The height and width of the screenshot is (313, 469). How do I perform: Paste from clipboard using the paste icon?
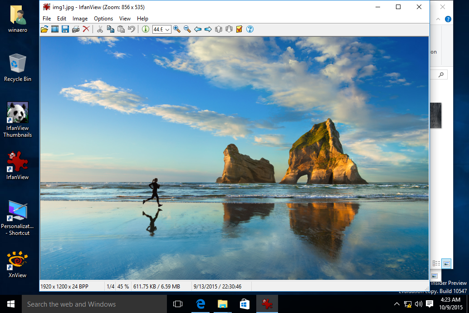(x=121, y=29)
